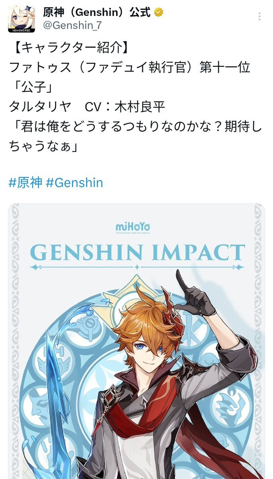Viewport: 273px width, 479px height.
Task: Select the quote starting 「君は俺を
Action: pyautogui.click(x=136, y=137)
